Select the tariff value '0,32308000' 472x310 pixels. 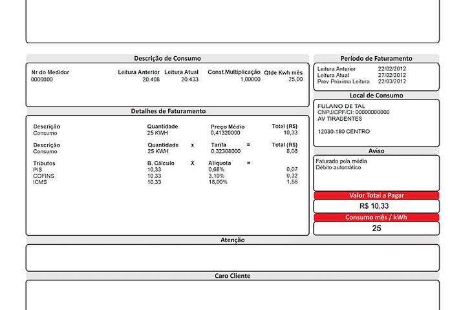[226, 151]
